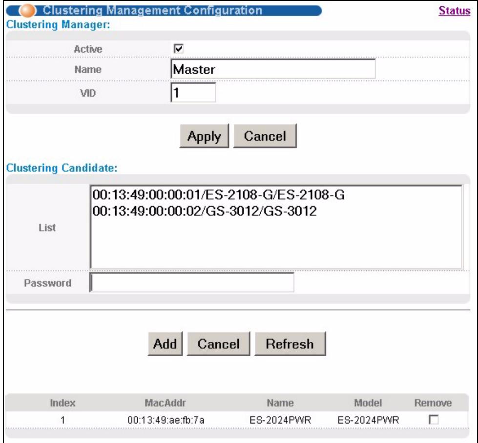Click the Clustering Management Configuration title
This screenshot has height=443, width=478.
152,10
